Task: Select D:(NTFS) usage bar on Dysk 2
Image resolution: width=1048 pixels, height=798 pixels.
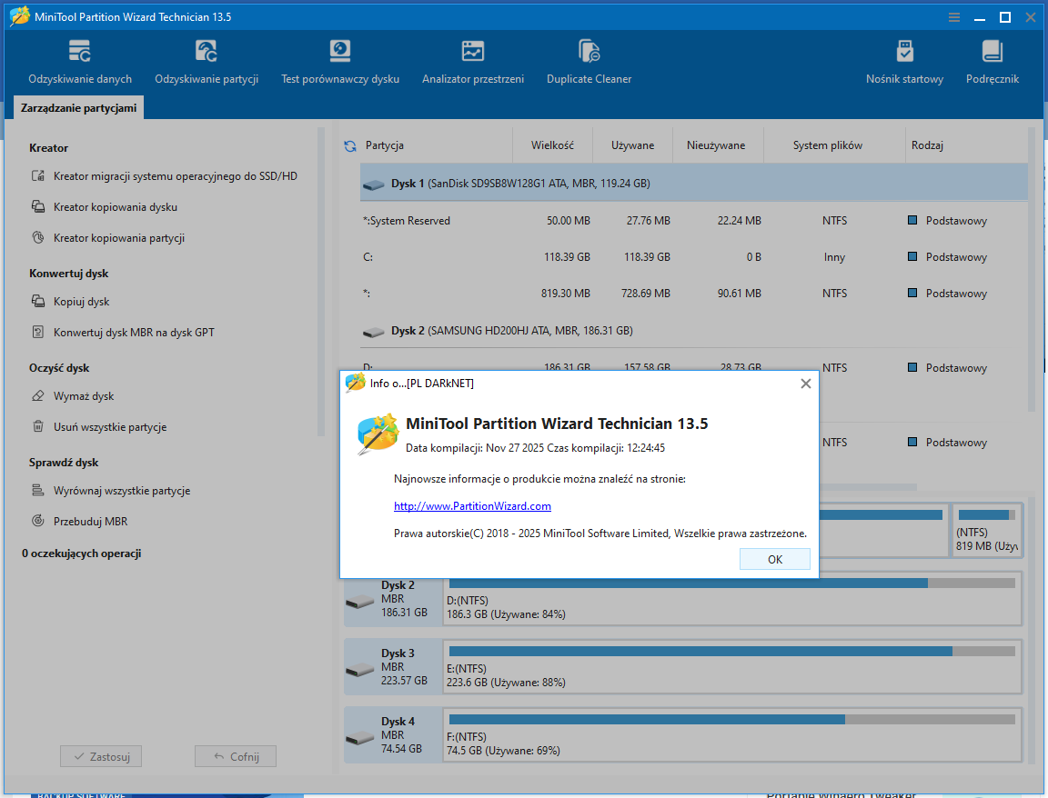Action: [x=731, y=583]
